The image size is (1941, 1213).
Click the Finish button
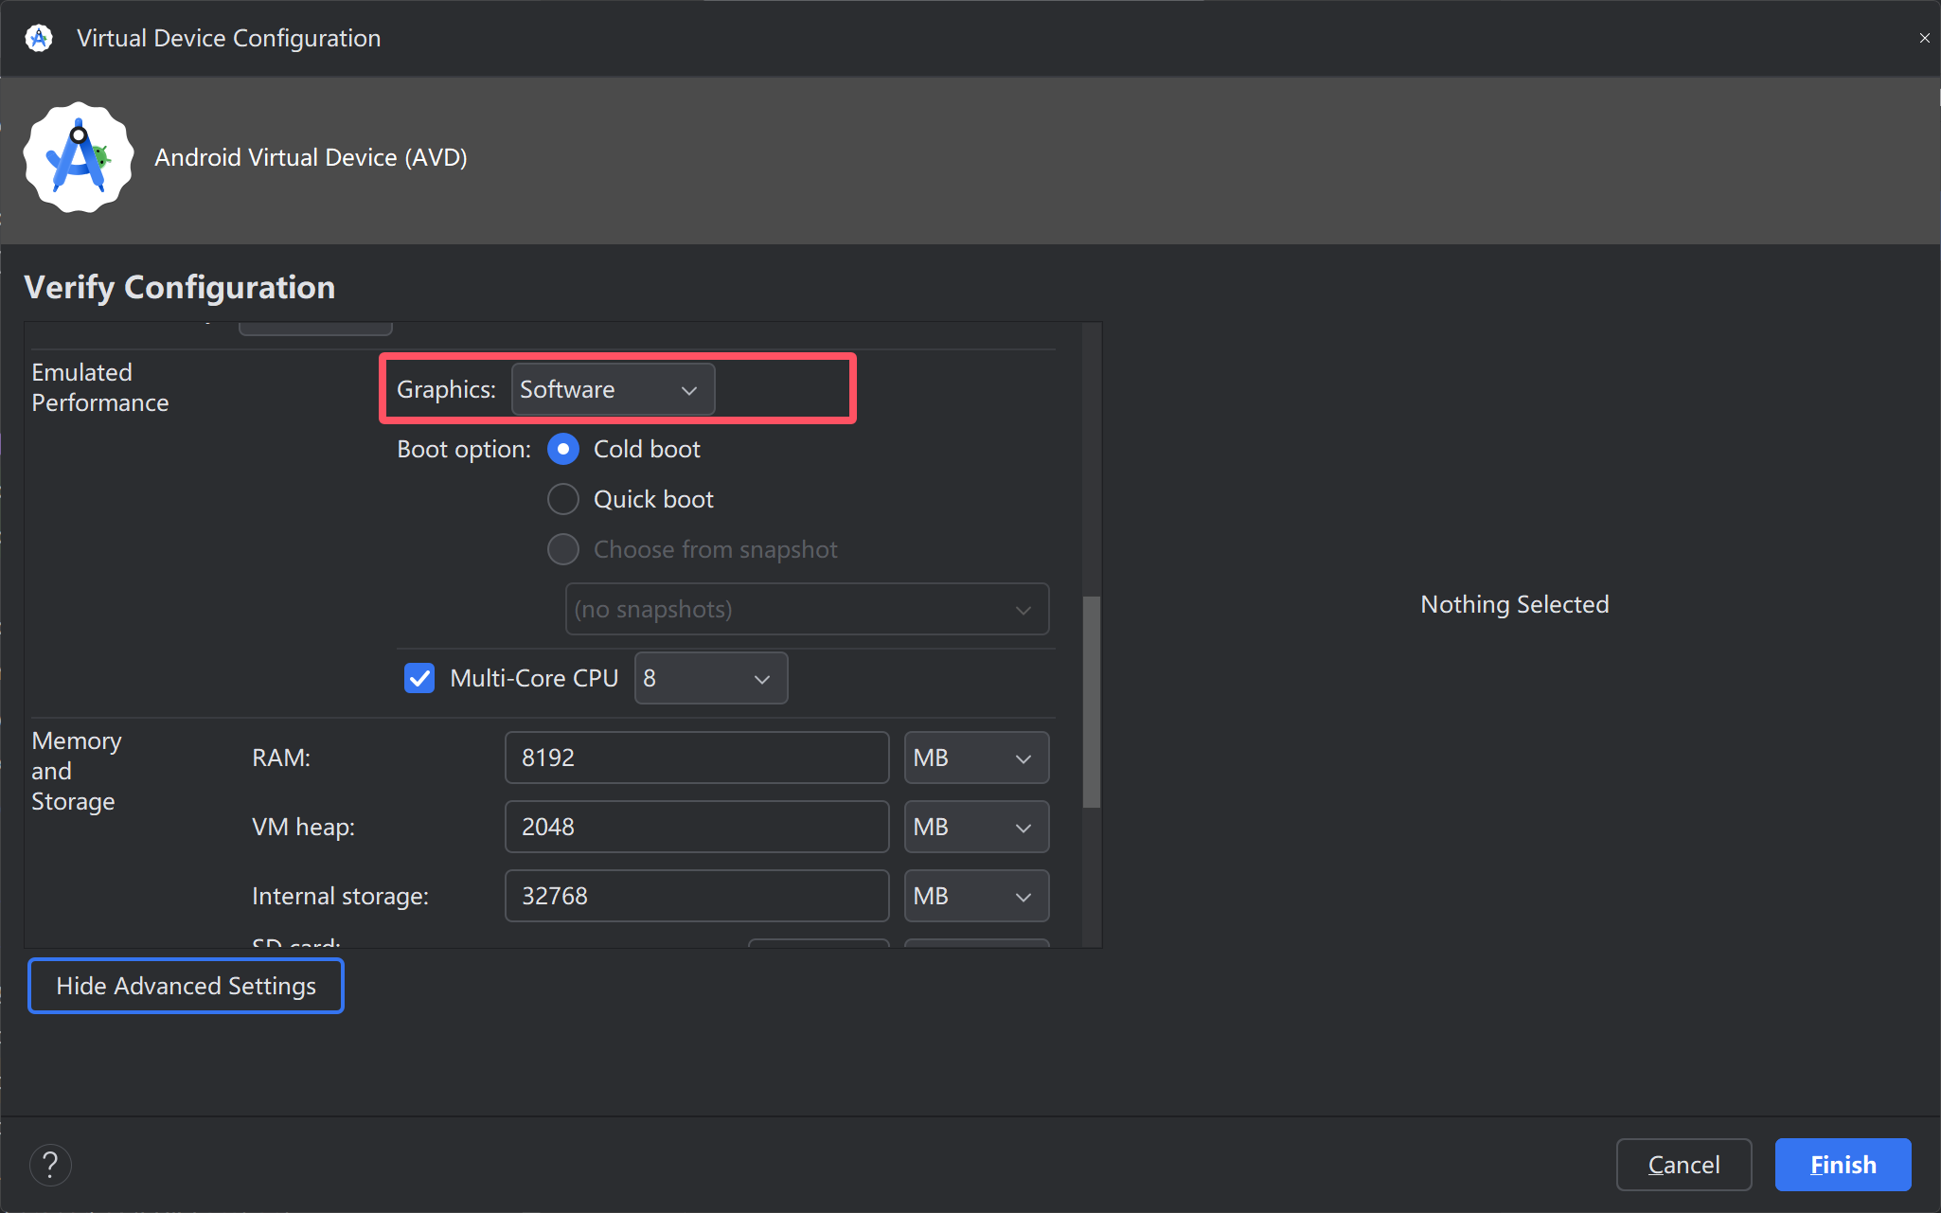pyautogui.click(x=1842, y=1165)
